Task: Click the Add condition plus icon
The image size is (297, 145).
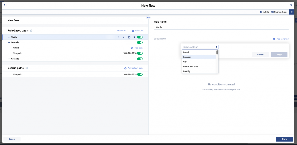Action: (274, 39)
